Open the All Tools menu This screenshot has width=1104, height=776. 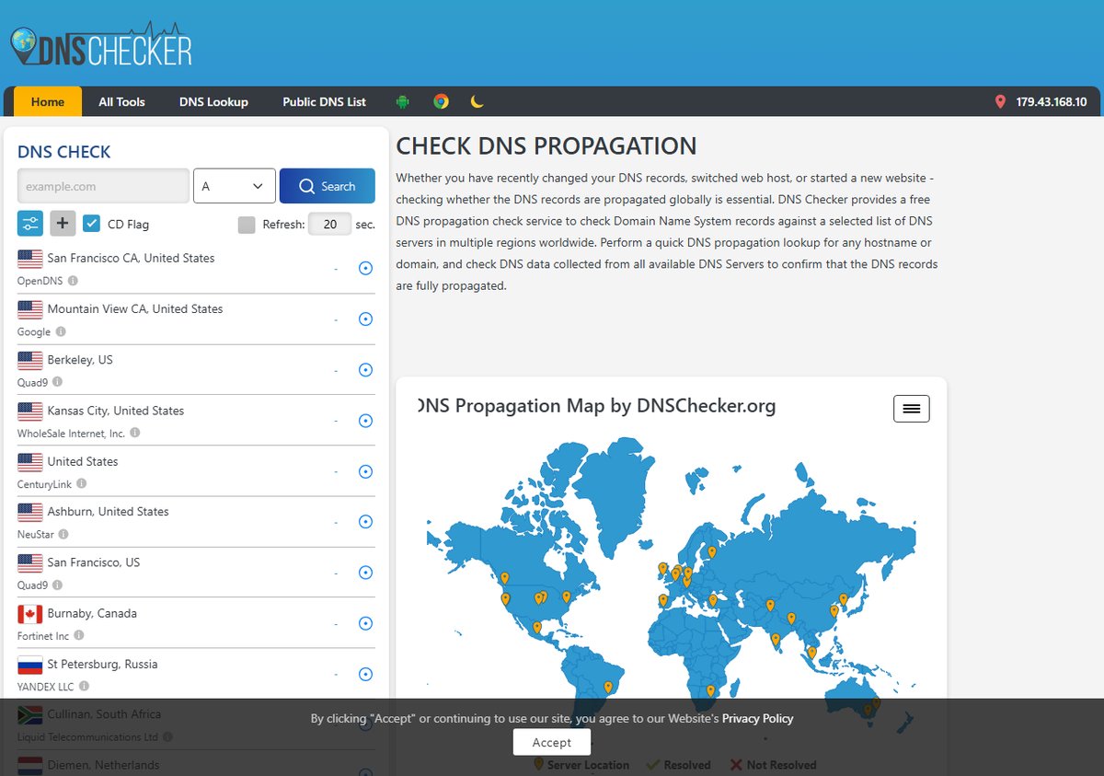pos(121,101)
